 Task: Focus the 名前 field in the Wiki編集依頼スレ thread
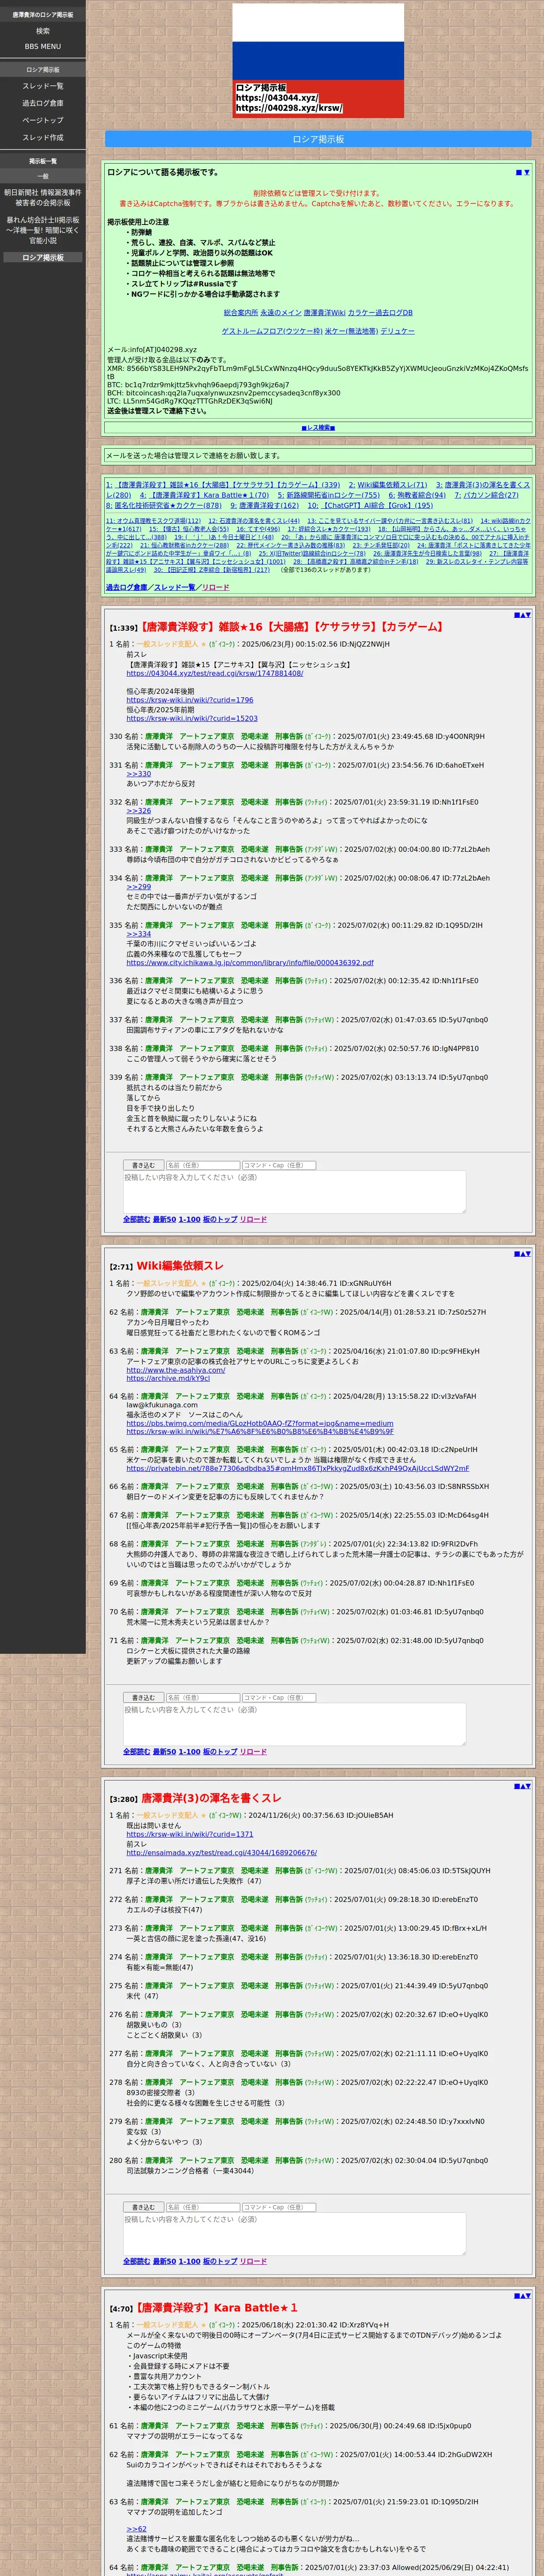click(202, 1697)
